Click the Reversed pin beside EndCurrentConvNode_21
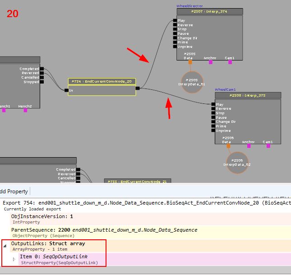The width and height of the screenshot is (291, 275). pyautogui.click(x=79, y=174)
